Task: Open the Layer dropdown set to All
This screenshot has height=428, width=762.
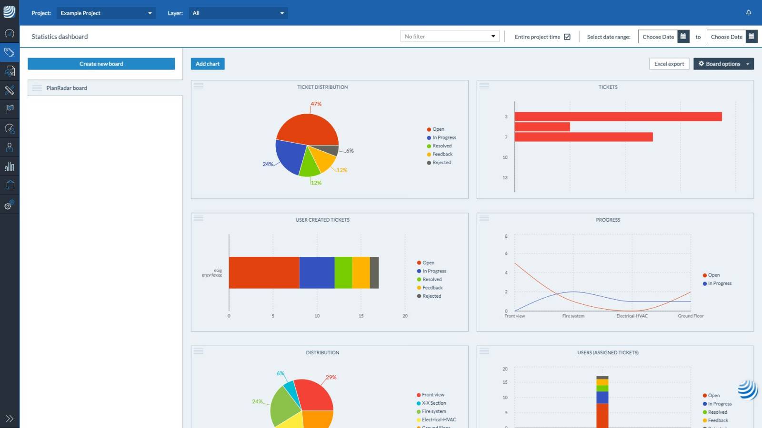Action: 238,13
